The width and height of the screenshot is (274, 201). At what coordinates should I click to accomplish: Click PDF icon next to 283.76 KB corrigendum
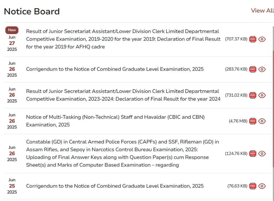pyautogui.click(x=253, y=69)
